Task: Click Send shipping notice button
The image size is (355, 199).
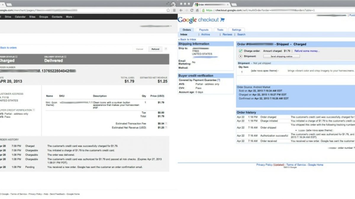Action: click(281, 56)
